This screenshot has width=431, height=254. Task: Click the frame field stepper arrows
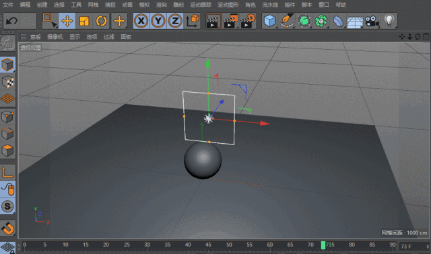click(x=428, y=247)
